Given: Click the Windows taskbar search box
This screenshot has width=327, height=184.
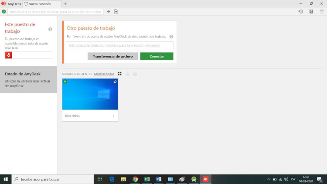Looking at the screenshot, I should click(x=53, y=179).
